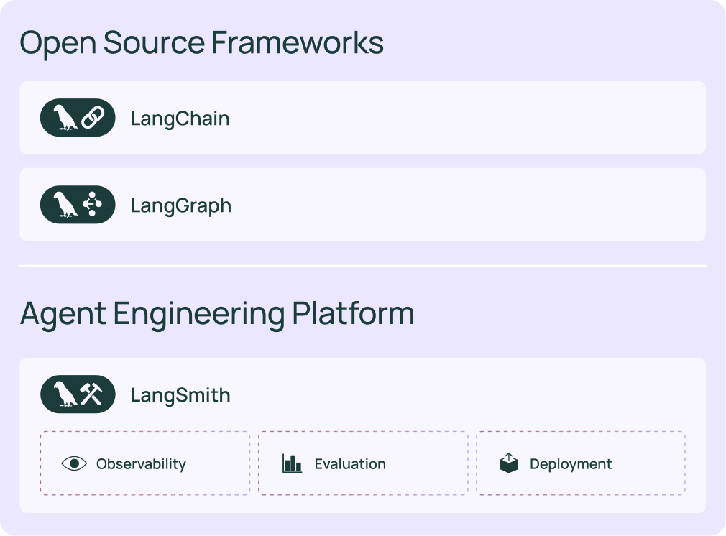The width and height of the screenshot is (726, 536).
Task: Choose the Deployment text label
Action: (571, 464)
